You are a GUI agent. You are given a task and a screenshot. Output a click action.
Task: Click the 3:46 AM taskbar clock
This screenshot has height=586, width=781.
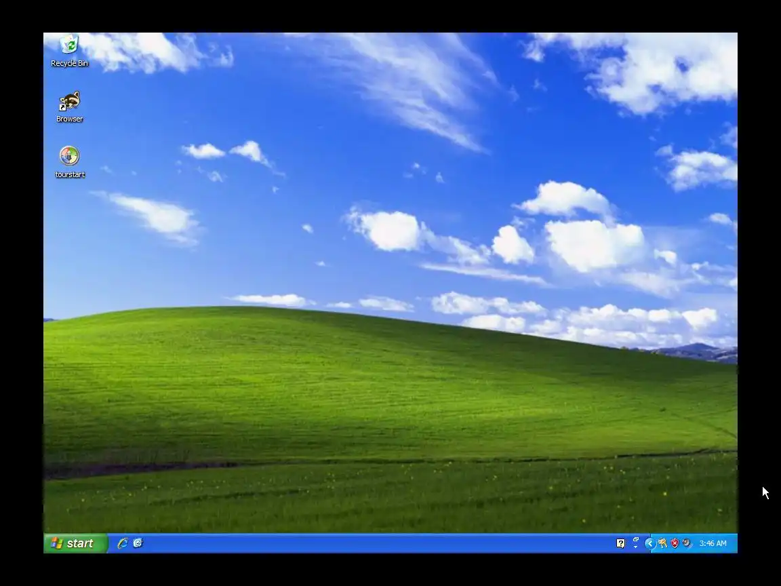click(x=713, y=543)
